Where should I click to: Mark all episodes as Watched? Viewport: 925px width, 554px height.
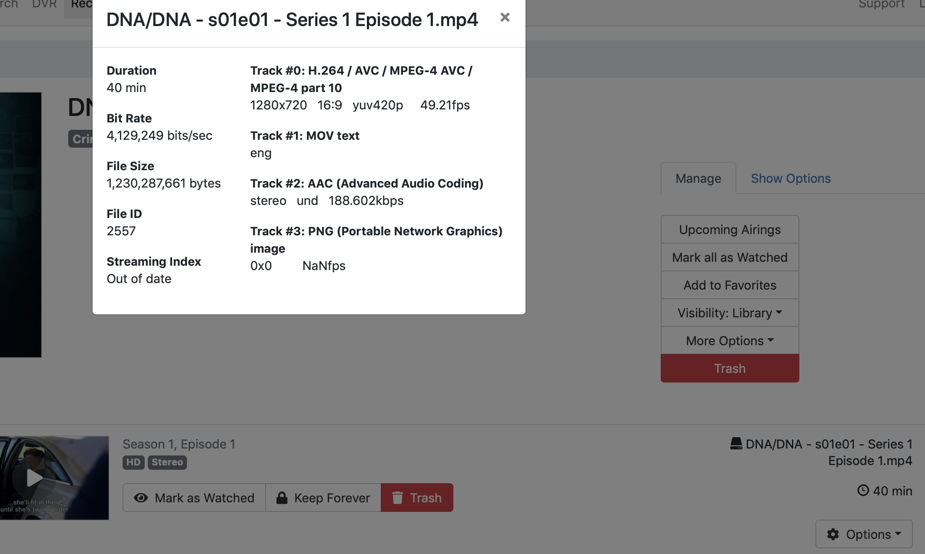(730, 257)
